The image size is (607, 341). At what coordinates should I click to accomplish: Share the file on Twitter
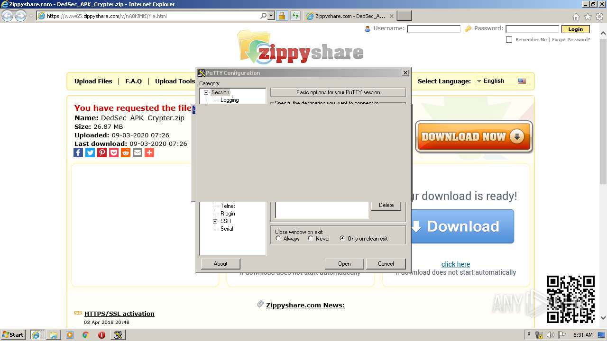[x=90, y=153]
